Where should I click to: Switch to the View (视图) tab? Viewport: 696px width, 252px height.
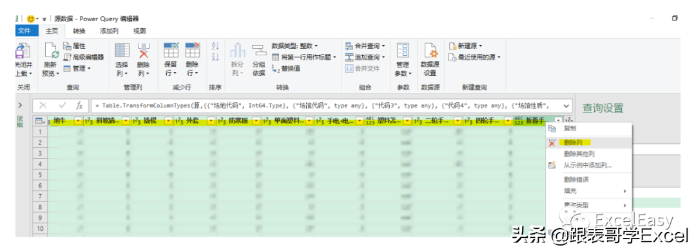pos(140,31)
